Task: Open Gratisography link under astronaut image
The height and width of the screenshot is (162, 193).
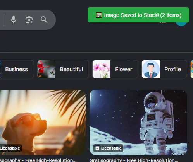Action: tap(134, 160)
